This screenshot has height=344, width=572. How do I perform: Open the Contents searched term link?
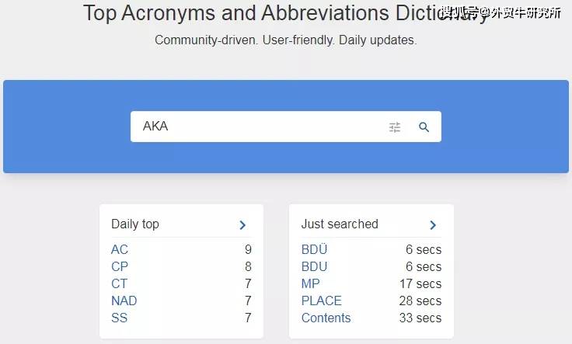click(326, 318)
